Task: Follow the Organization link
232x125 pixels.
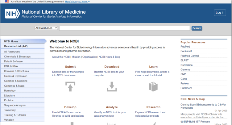Action: 89,57
